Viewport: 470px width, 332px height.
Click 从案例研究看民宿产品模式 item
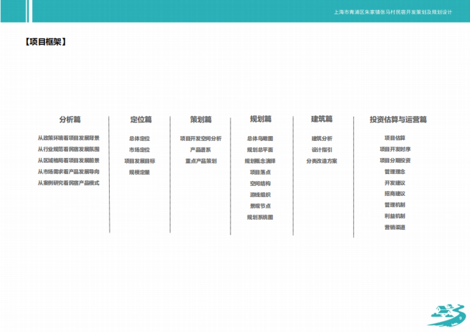click(x=69, y=183)
